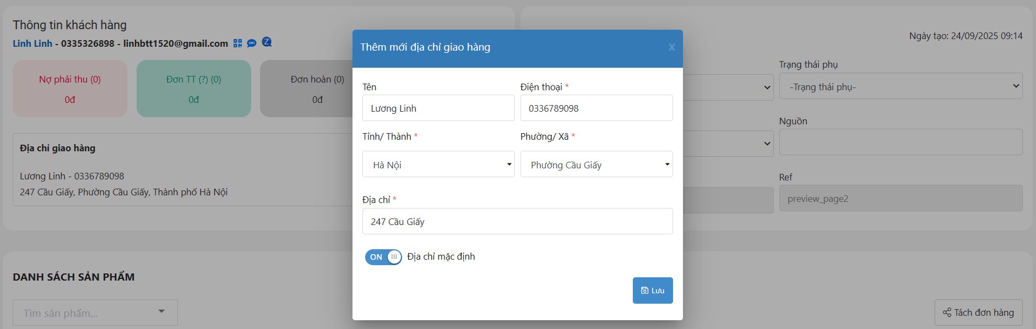Click the Tên input field
Image resolution: width=1036 pixels, height=329 pixels.
point(438,108)
